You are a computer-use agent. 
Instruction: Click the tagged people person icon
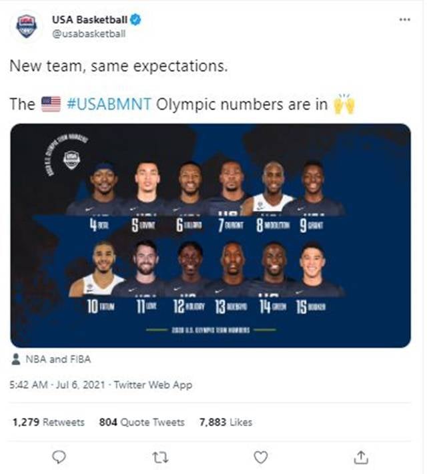16,359
